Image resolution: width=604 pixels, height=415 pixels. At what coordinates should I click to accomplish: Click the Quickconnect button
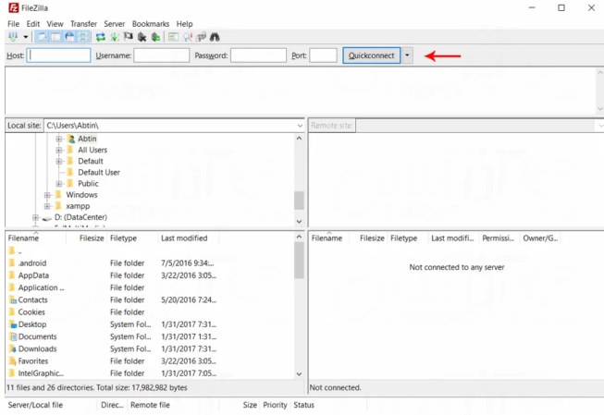tap(371, 55)
